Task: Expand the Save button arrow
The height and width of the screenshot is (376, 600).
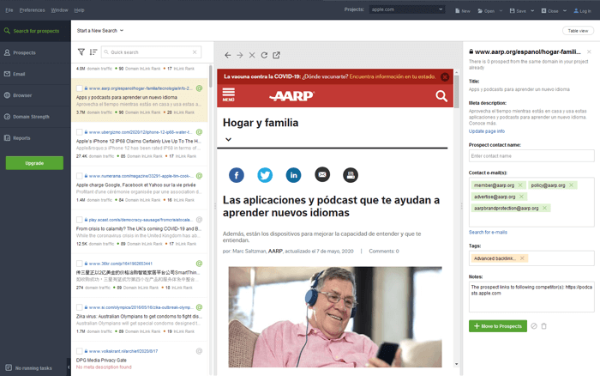Action: tap(532, 11)
